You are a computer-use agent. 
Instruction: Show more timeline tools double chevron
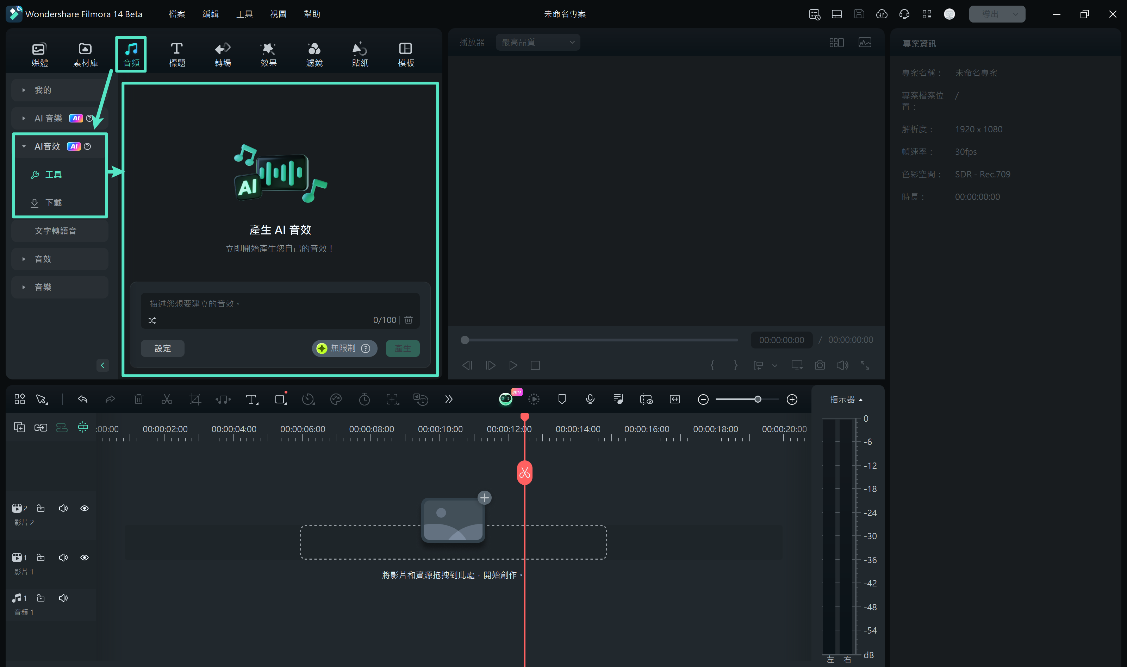coord(448,399)
